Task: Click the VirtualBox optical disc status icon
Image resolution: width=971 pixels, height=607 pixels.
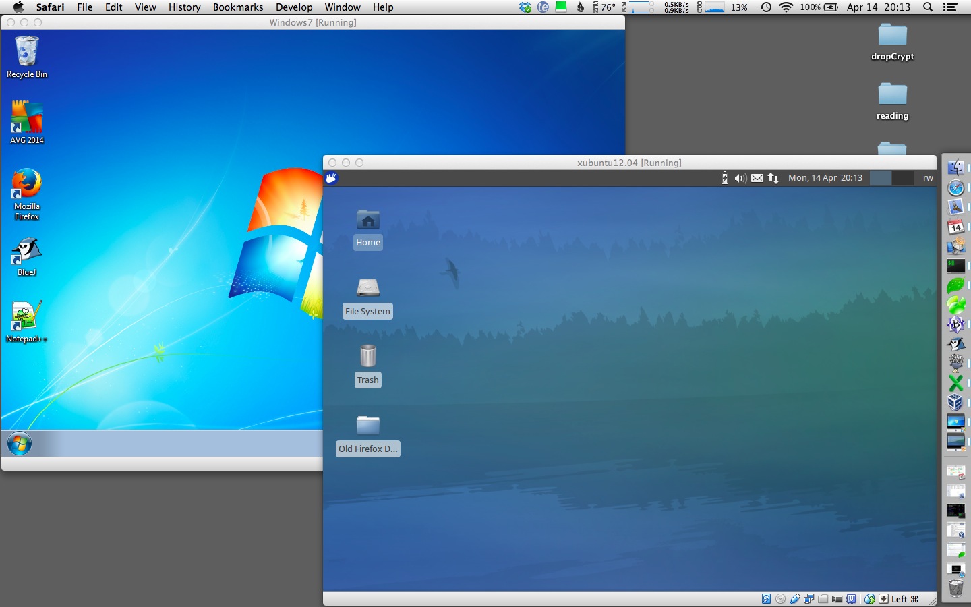Action: coord(781,599)
